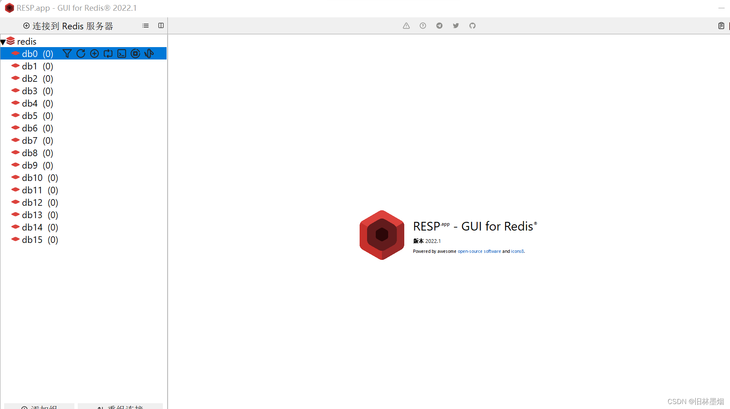This screenshot has height=409, width=730.
Task: Click the regroup connections button at bottom
Action: tap(120, 407)
